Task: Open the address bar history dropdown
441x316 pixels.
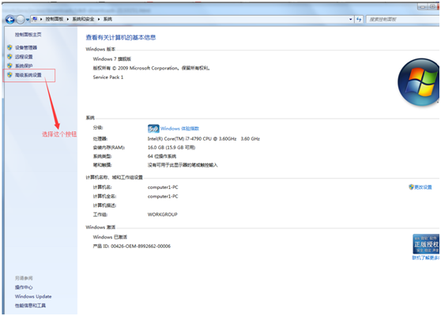Action: point(350,20)
